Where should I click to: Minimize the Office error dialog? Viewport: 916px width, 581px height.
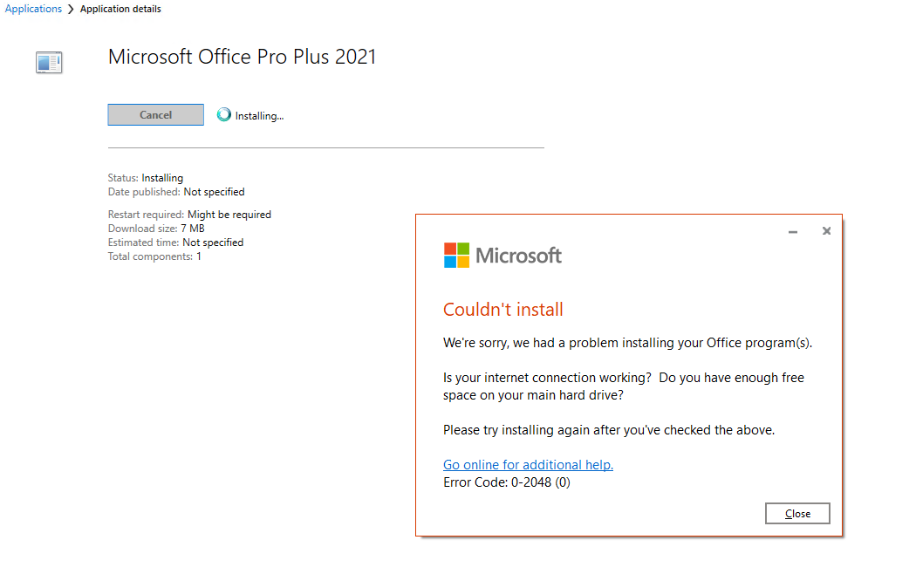coord(792,231)
